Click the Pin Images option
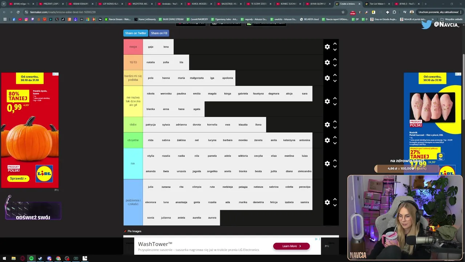The image size is (465, 262). (133, 231)
